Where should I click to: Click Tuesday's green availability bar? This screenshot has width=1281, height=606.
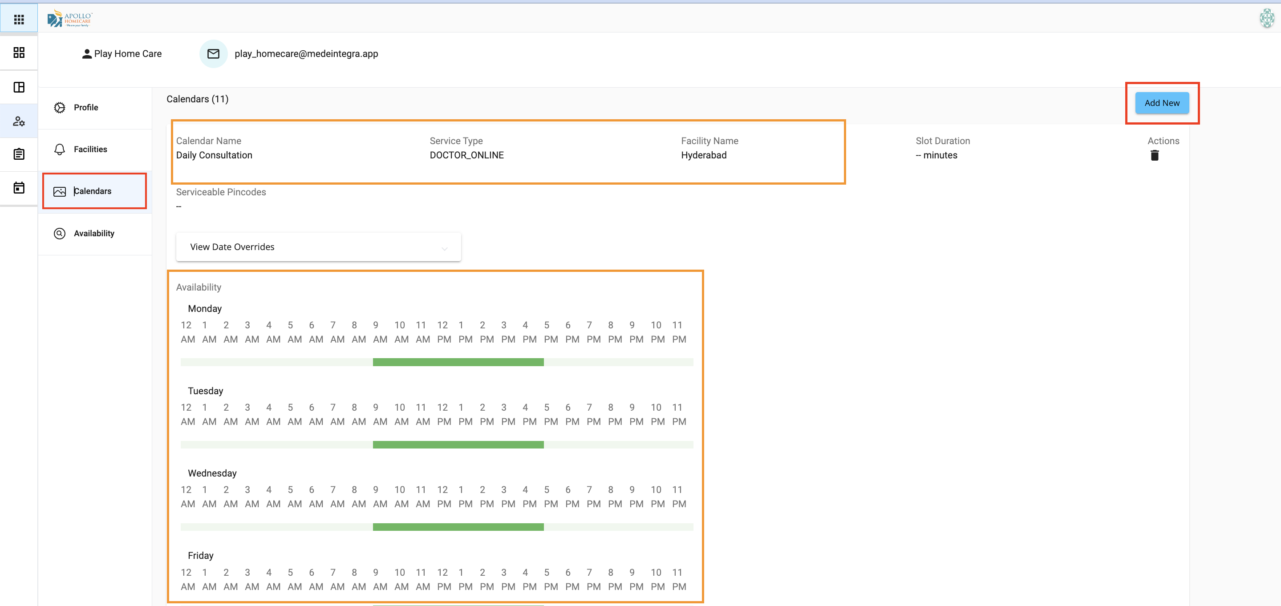pos(458,444)
